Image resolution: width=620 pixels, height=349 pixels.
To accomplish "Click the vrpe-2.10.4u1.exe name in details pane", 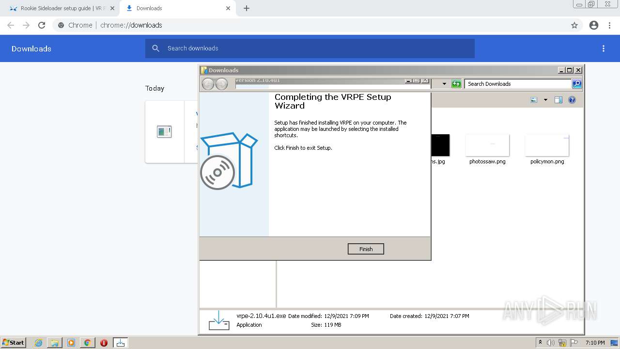I will 261,316.
